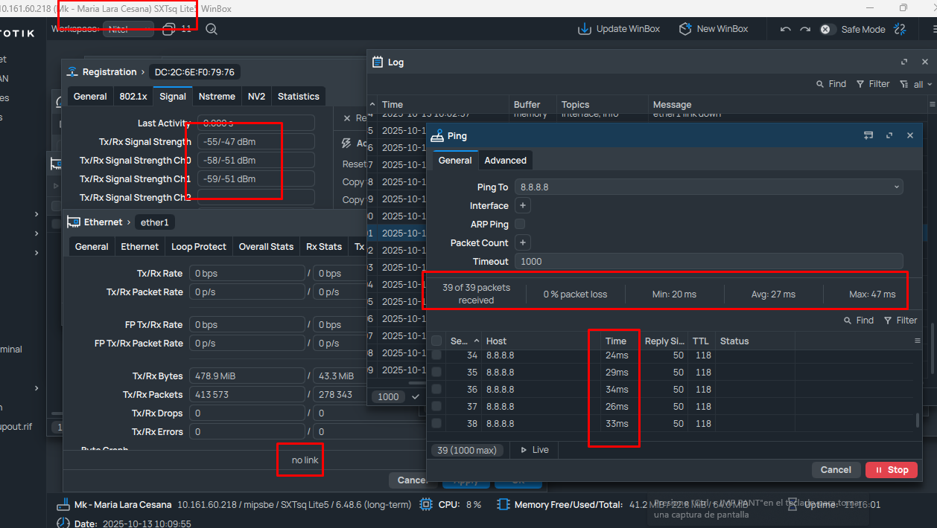Check the select-all checkbox in Ping table header

point(436,341)
